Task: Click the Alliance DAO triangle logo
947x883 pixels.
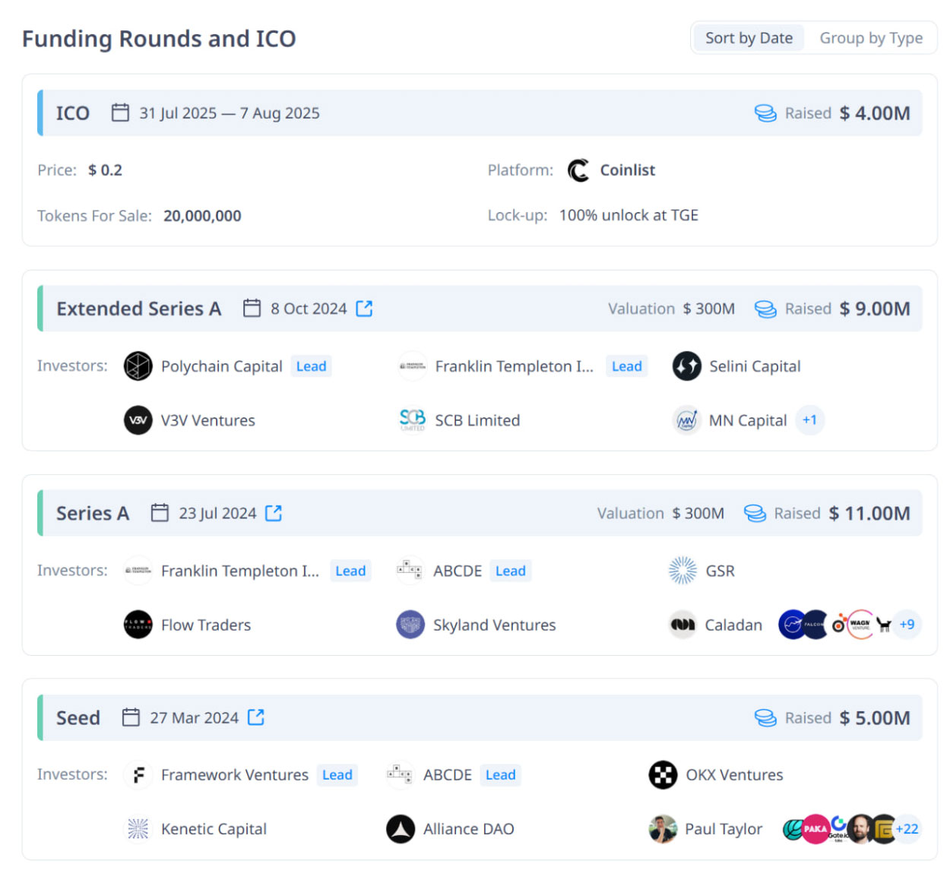Action: (401, 829)
